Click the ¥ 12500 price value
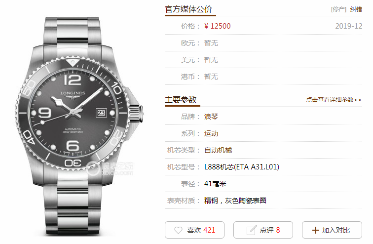 click(x=218, y=26)
